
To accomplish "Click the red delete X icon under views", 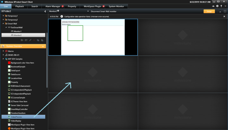I will [x=34, y=40].
